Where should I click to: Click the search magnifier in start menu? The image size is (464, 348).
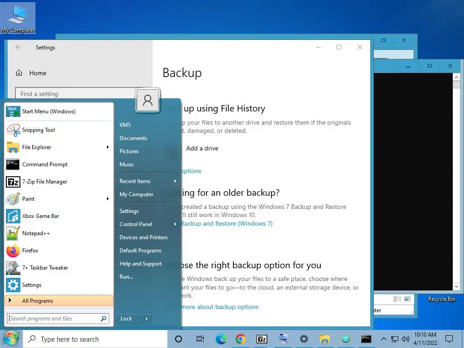coord(104,319)
